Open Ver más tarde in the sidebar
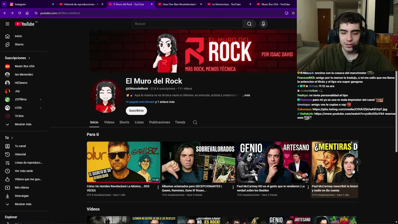The image size is (398, 224). point(24,171)
